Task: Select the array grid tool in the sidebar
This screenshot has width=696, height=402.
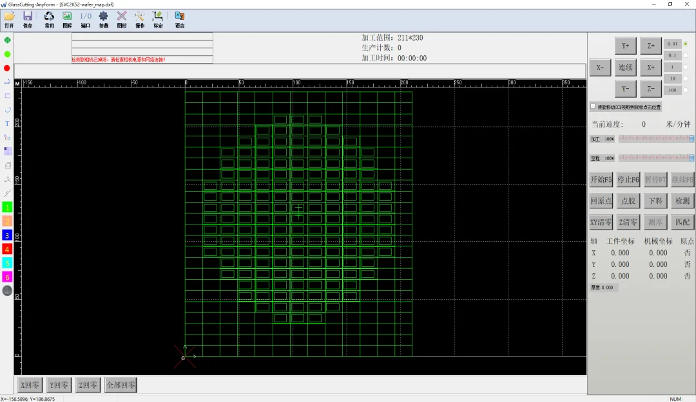Action: pos(7,151)
